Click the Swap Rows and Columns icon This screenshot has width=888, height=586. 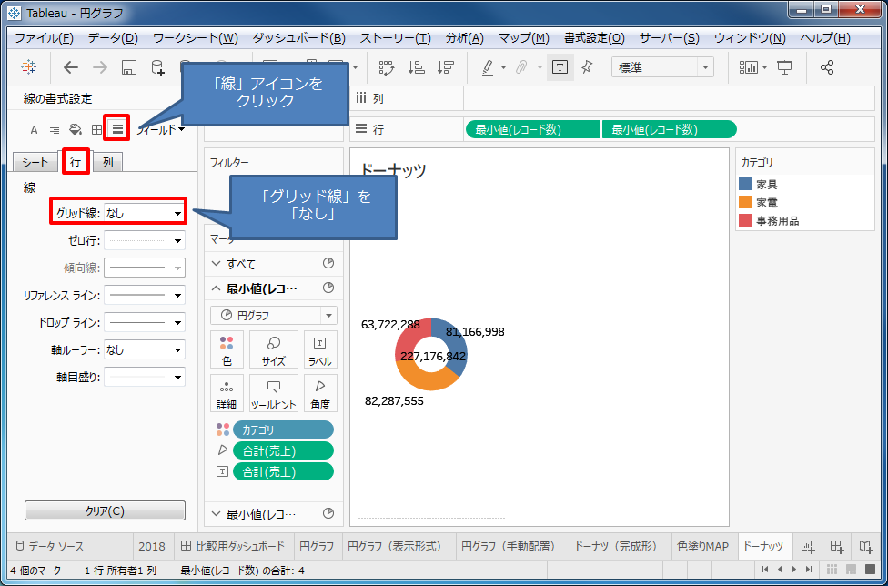[386, 66]
